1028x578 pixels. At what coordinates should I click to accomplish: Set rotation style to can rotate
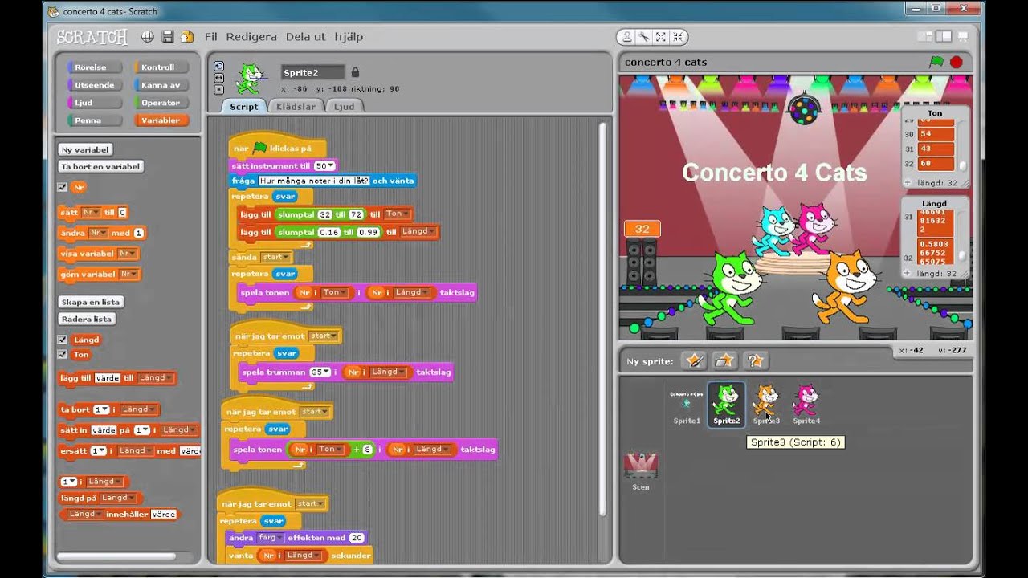(x=218, y=66)
